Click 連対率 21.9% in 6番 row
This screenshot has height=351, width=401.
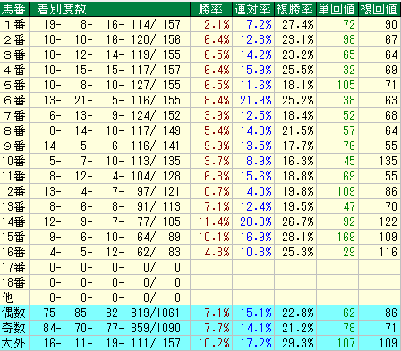point(256,100)
